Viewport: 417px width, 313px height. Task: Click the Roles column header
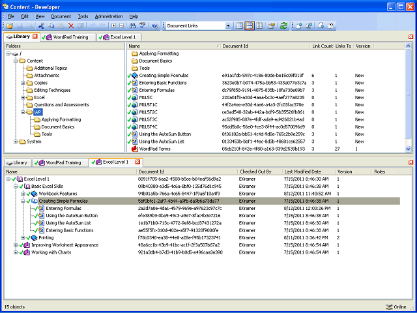(x=385, y=172)
